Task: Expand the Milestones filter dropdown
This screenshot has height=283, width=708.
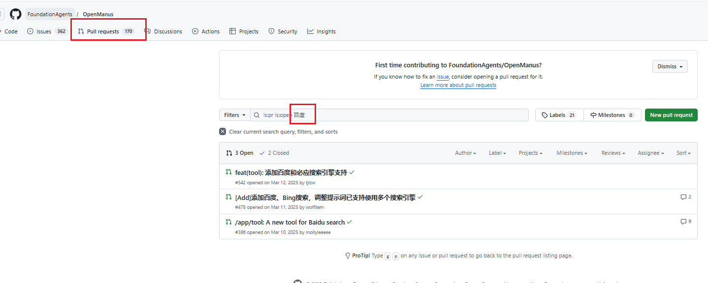Action: point(572,153)
